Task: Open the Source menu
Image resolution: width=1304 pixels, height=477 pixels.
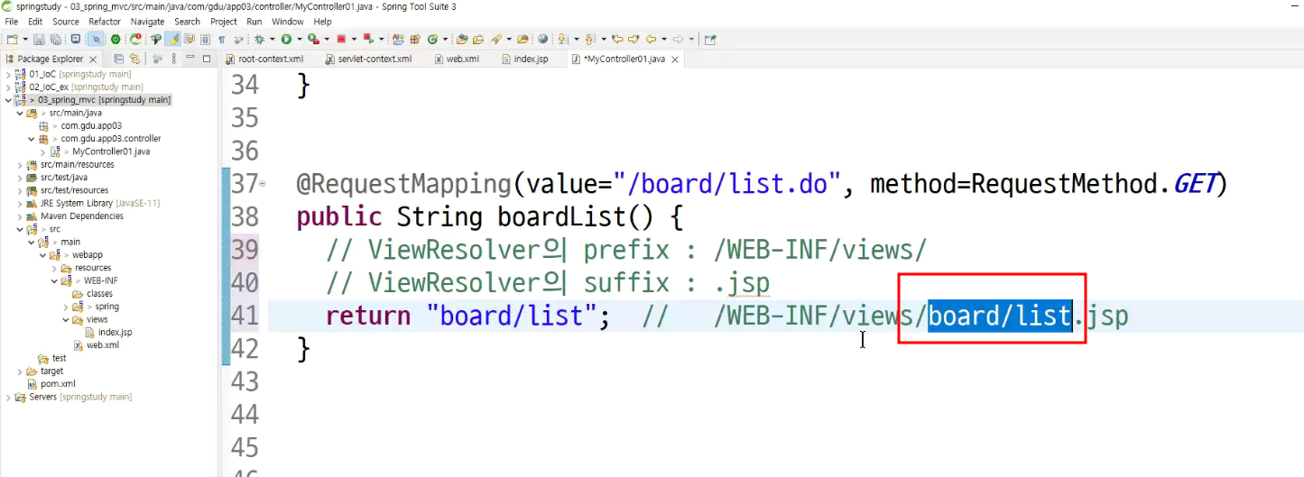Action: (x=65, y=21)
